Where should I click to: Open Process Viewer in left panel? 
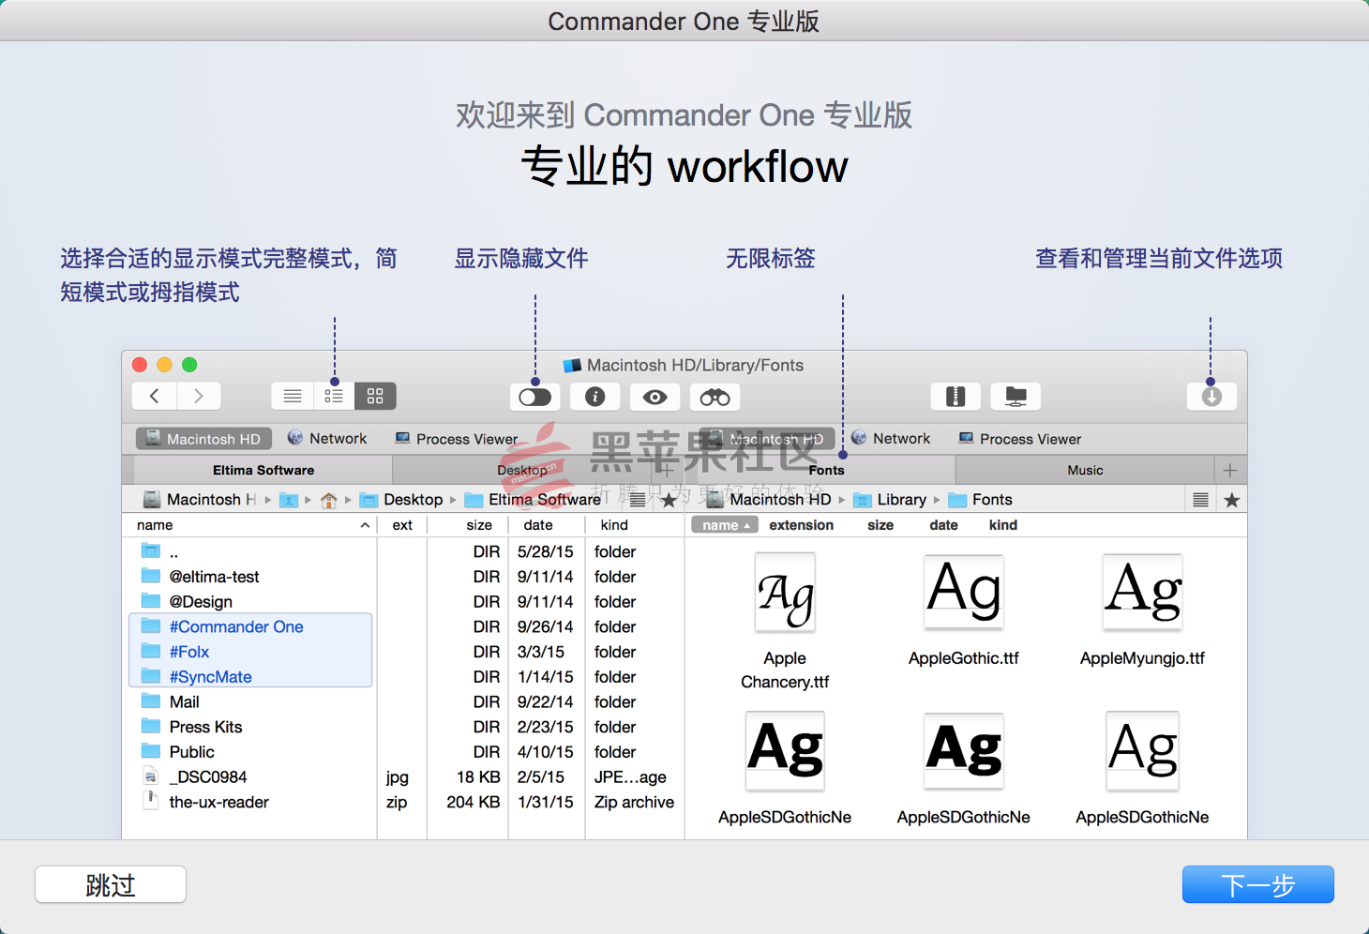tap(457, 439)
